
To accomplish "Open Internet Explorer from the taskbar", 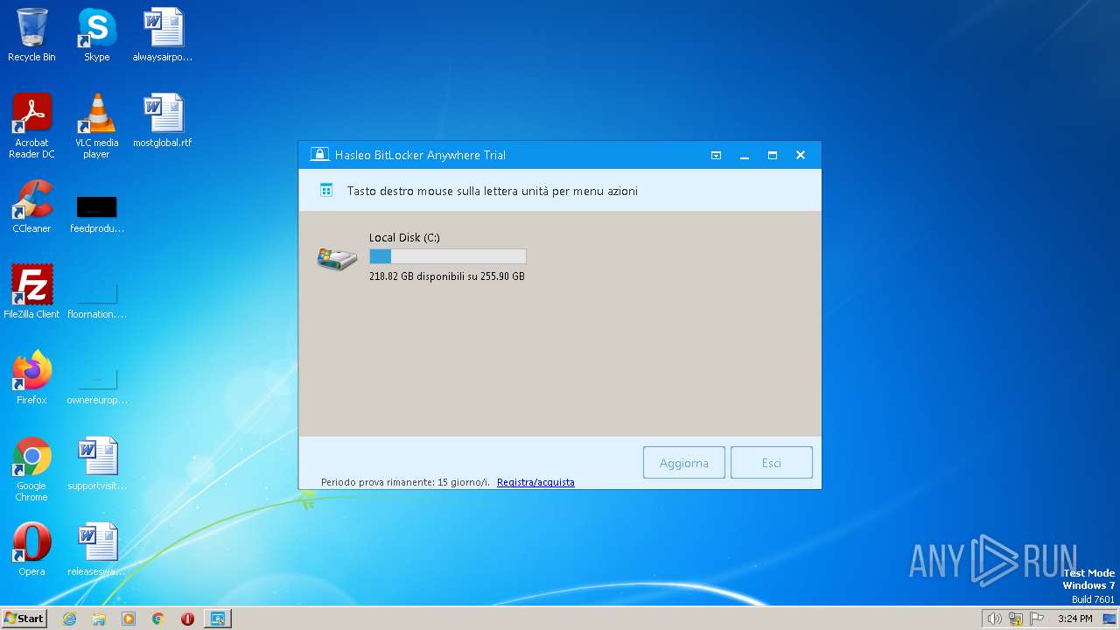I will [x=70, y=619].
